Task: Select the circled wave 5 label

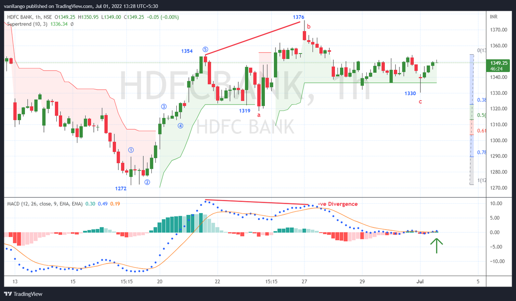Action: (206, 50)
